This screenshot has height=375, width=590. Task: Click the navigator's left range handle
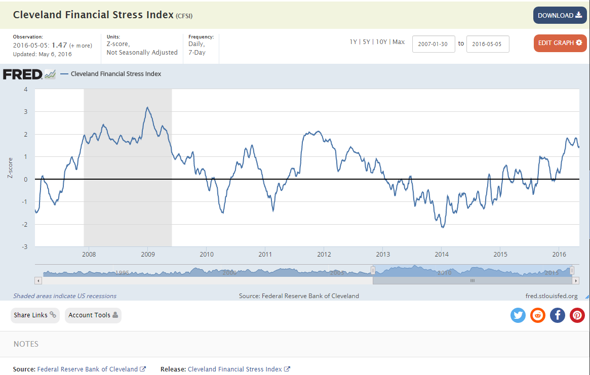pyautogui.click(x=373, y=270)
